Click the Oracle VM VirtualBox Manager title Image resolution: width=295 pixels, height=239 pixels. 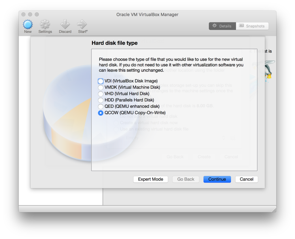[x=147, y=14]
